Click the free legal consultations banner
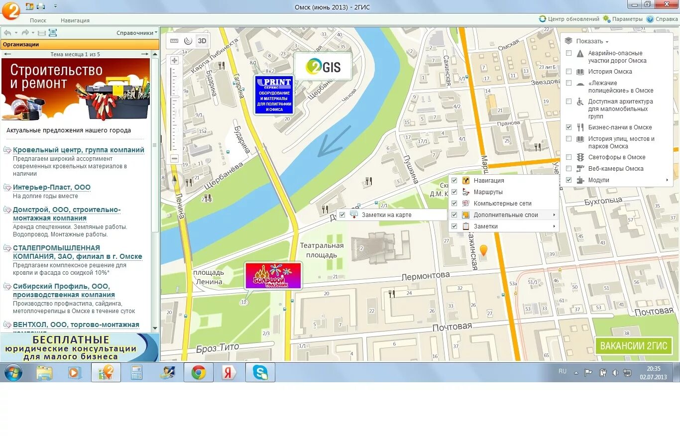Screen dimensions: 680x436 pyautogui.click(x=80, y=347)
